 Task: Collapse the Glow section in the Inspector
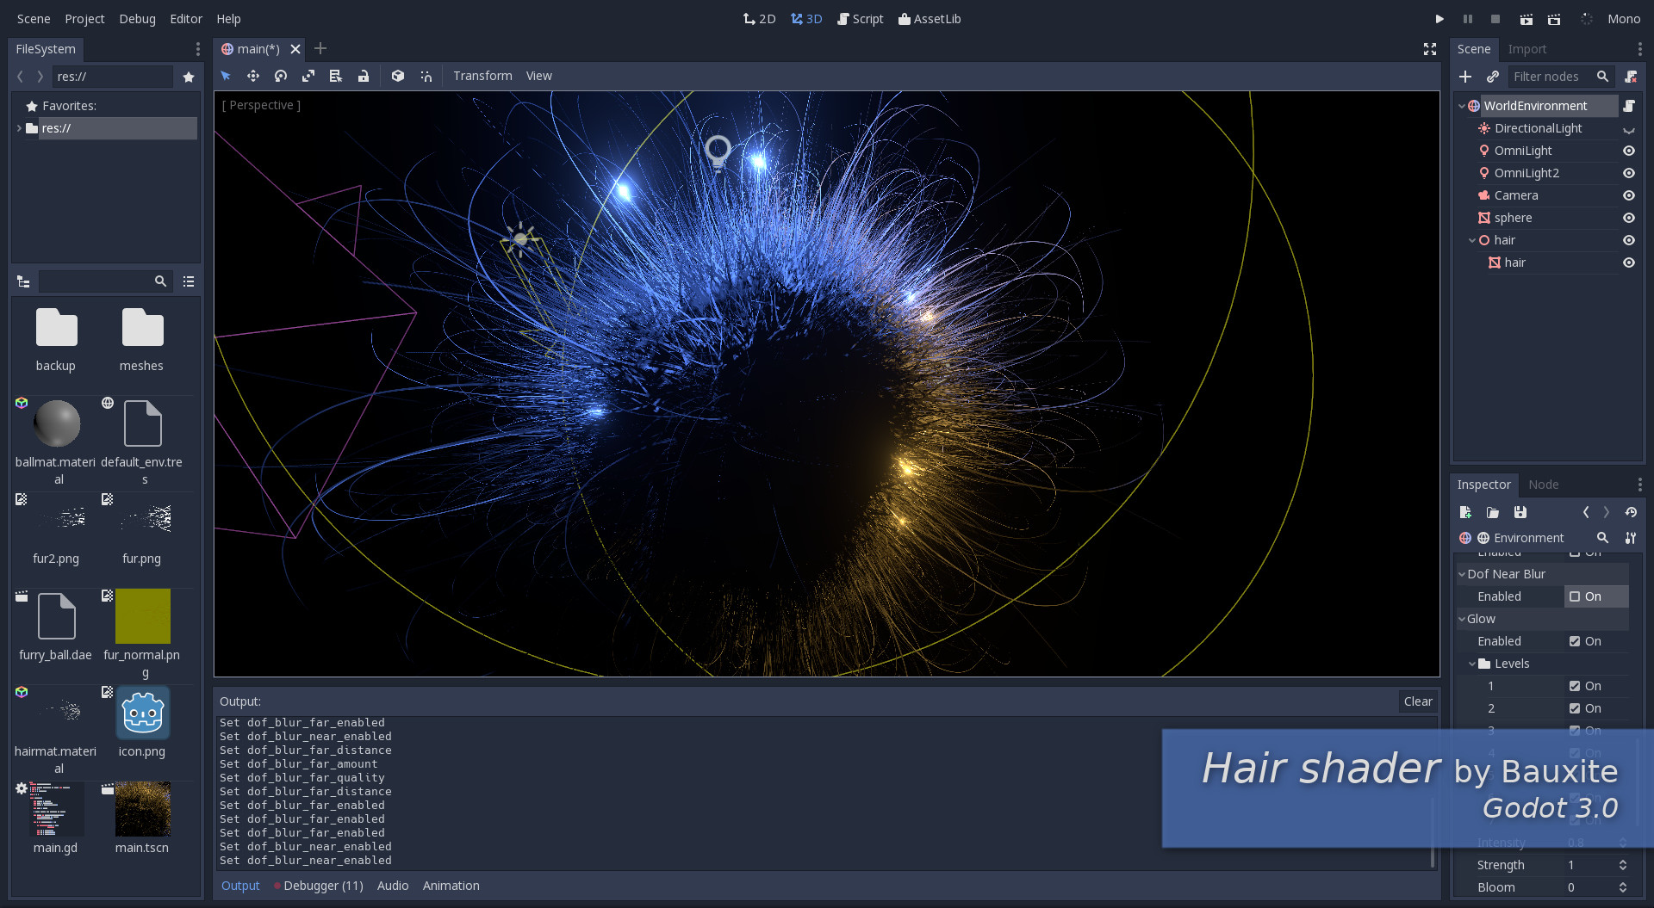pos(1462,619)
